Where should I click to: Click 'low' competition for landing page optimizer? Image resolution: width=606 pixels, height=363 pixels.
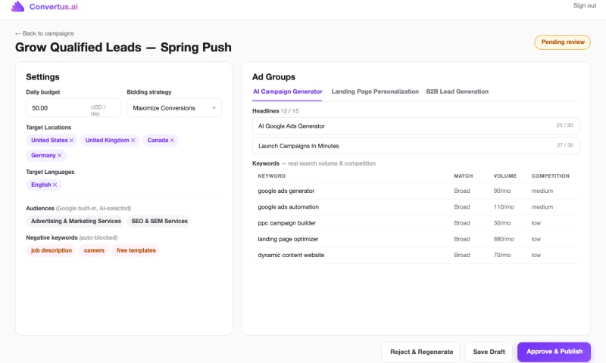point(536,239)
